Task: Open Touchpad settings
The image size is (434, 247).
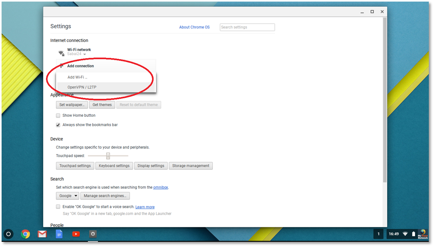Action: click(75, 166)
